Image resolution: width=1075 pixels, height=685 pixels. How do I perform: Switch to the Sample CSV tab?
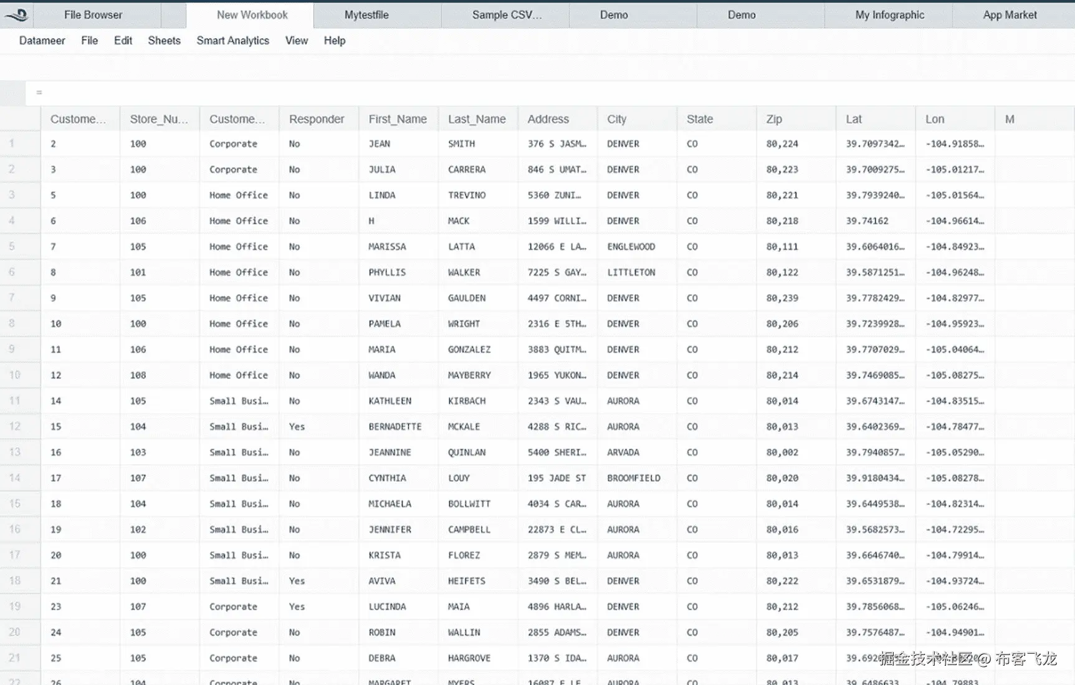(507, 15)
